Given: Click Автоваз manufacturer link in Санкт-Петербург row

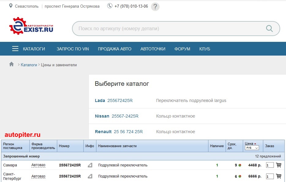Looking at the screenshot, I should tap(38, 176).
